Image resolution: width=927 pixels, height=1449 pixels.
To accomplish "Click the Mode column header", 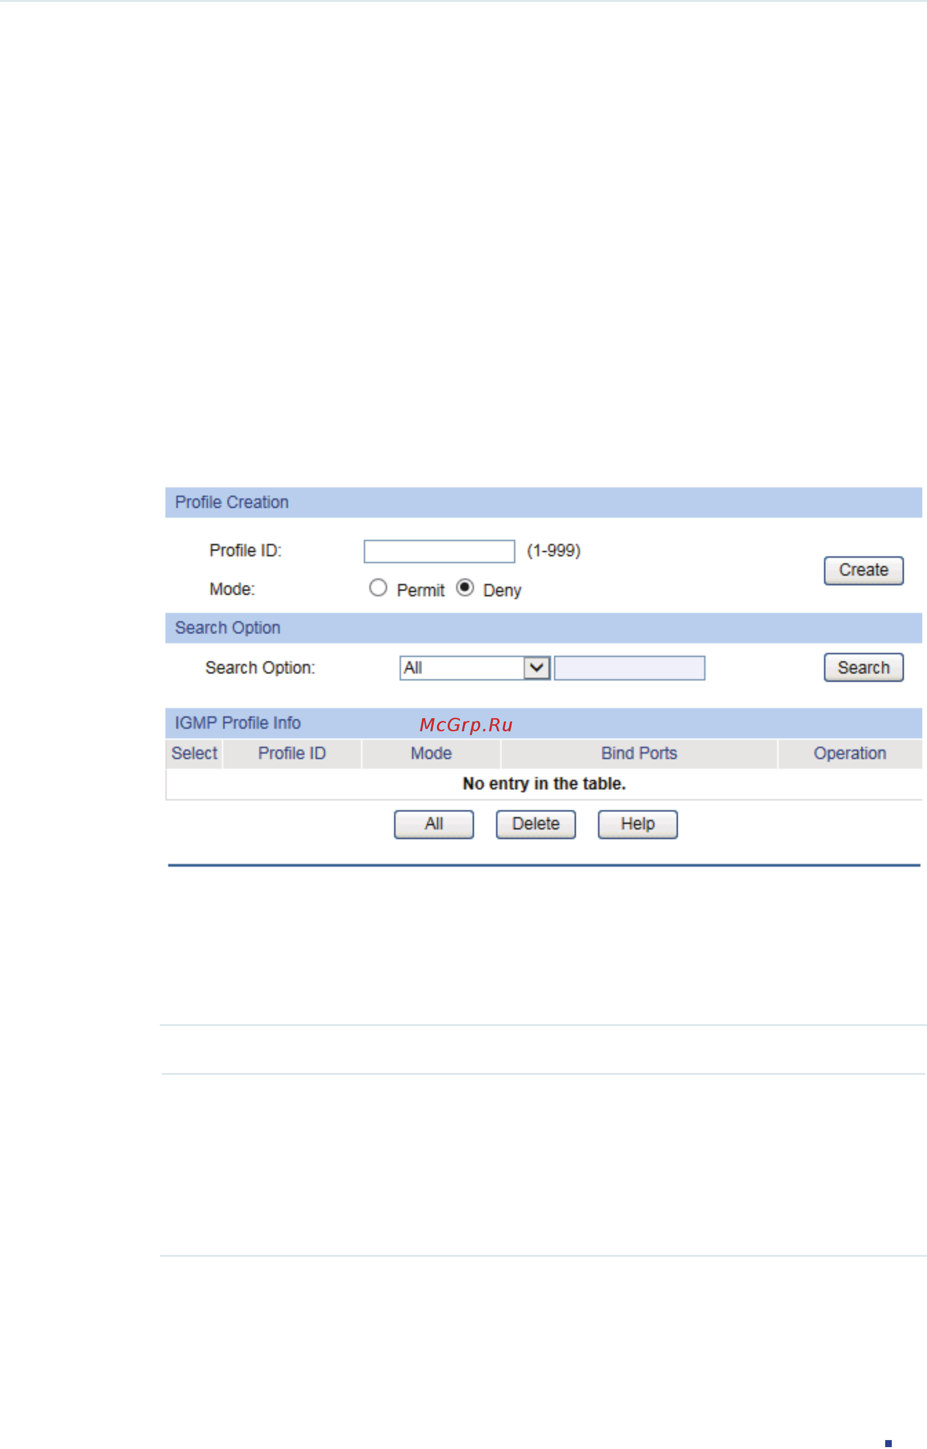I will (x=432, y=754).
